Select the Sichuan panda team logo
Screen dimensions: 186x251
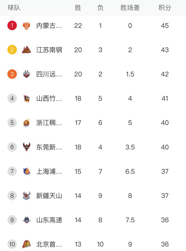26,74
